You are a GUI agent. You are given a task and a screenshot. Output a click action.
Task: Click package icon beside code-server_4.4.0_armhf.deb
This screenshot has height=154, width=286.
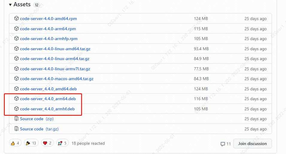tap(16, 109)
